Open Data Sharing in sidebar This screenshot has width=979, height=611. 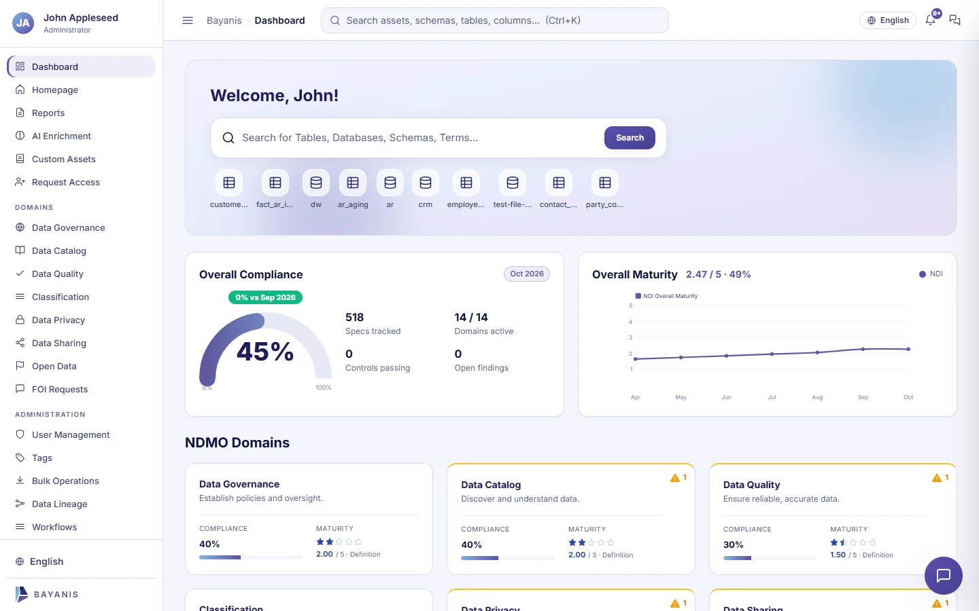click(82, 343)
